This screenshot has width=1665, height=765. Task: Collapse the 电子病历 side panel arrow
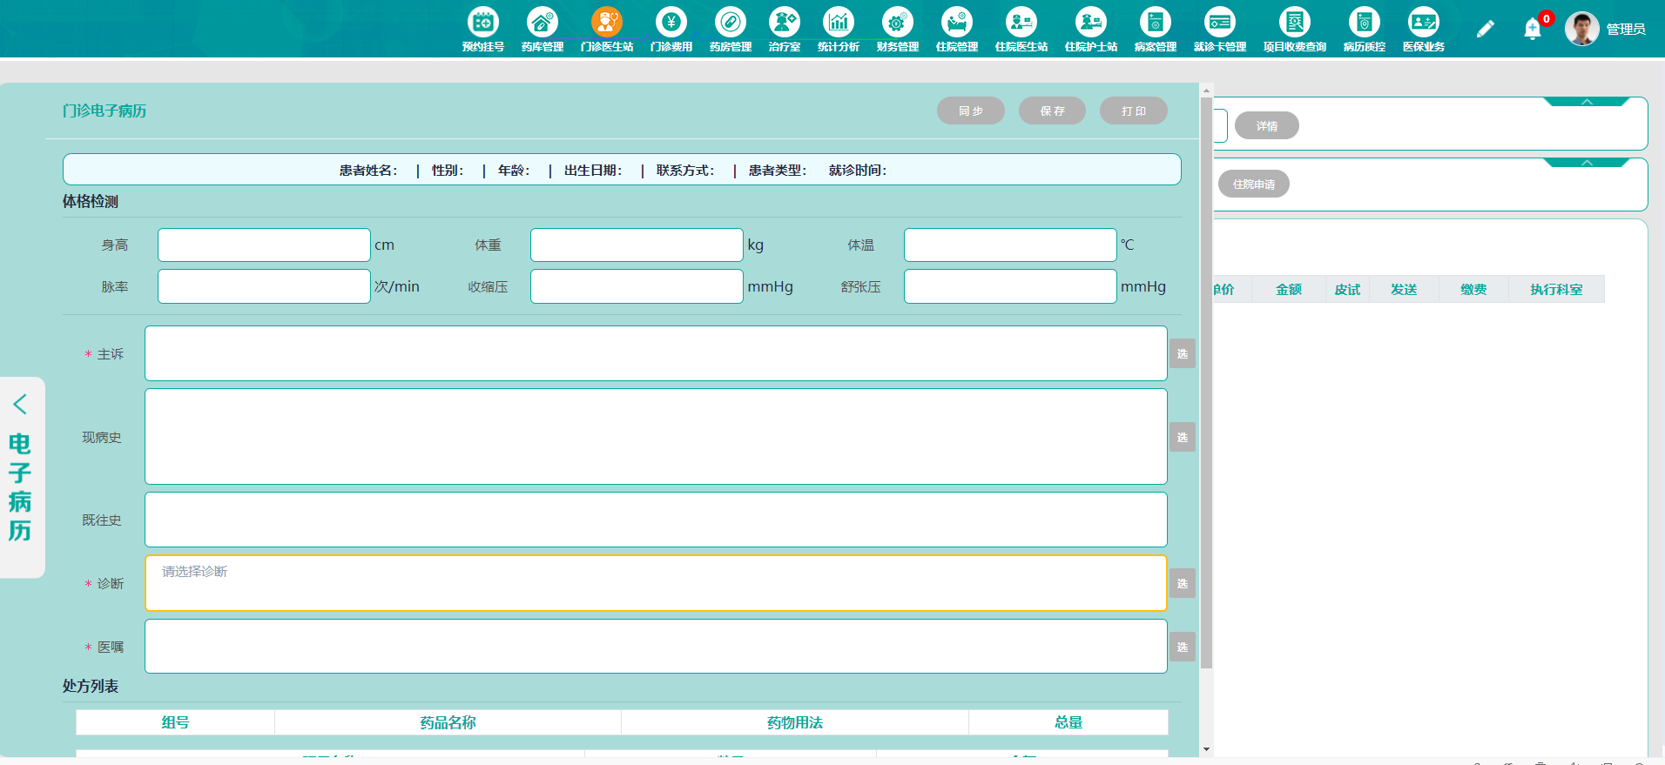point(20,404)
